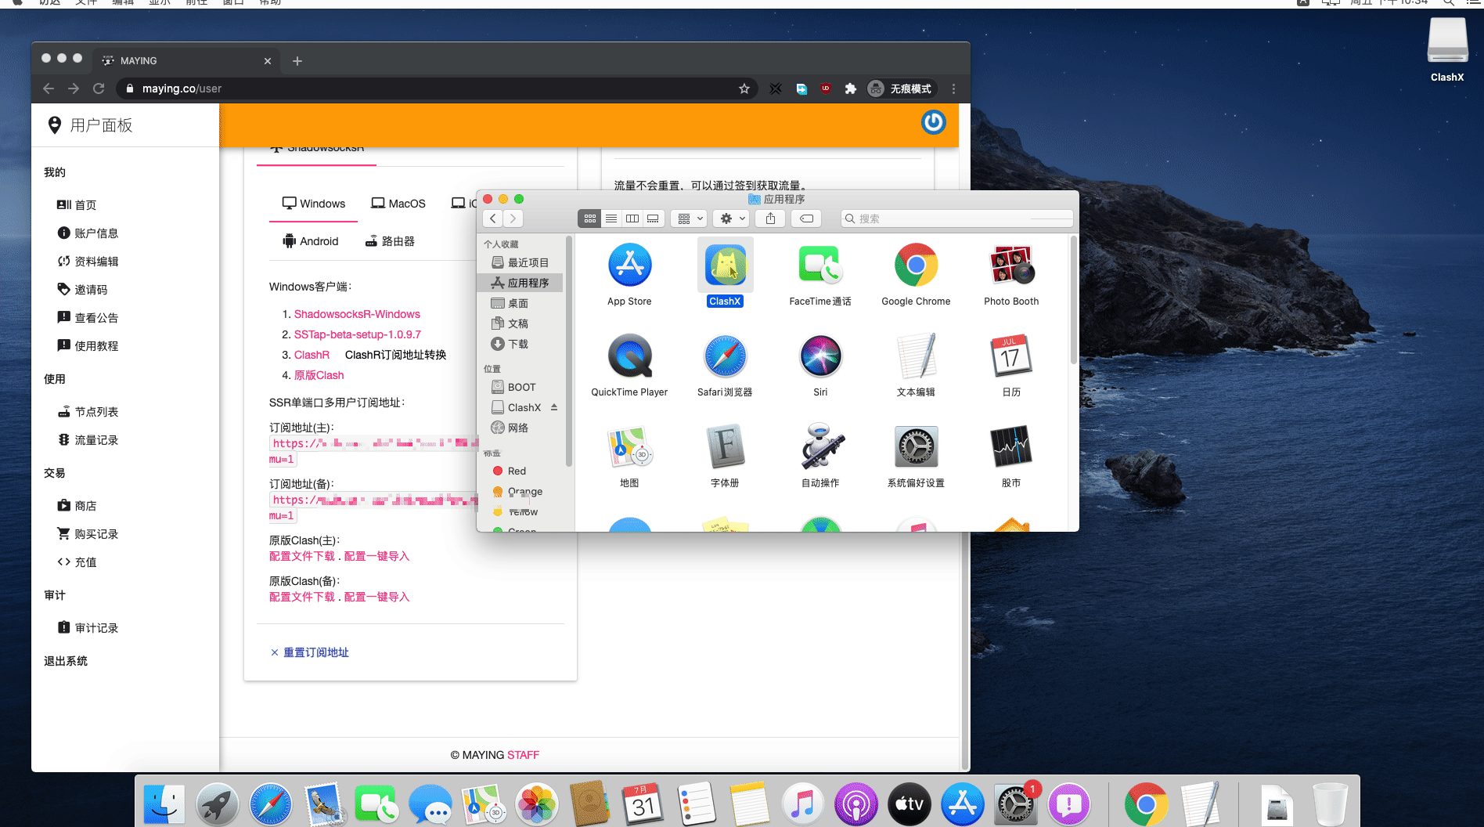Open 系统偏好设置 in the Finder window
This screenshot has width=1484, height=827.
[916, 448]
